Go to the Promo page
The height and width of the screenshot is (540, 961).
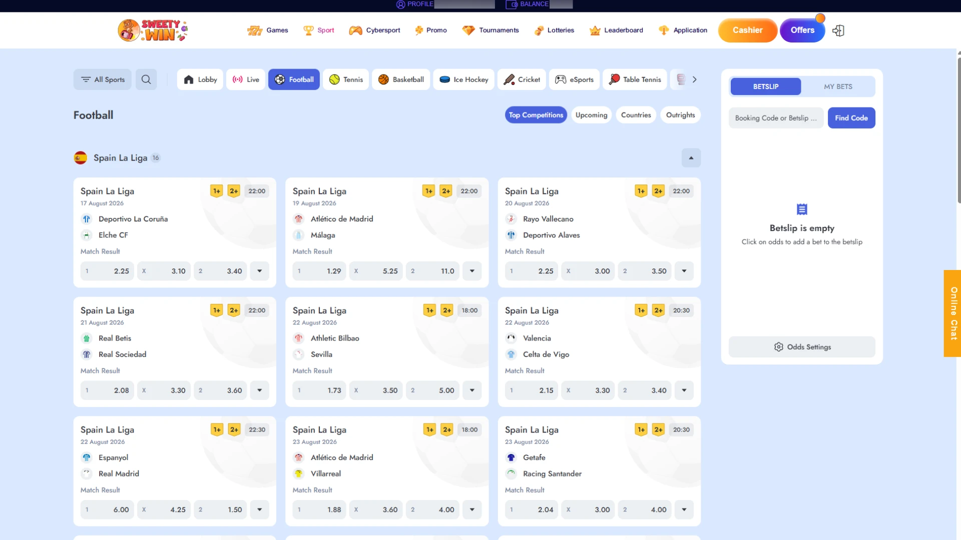point(430,30)
